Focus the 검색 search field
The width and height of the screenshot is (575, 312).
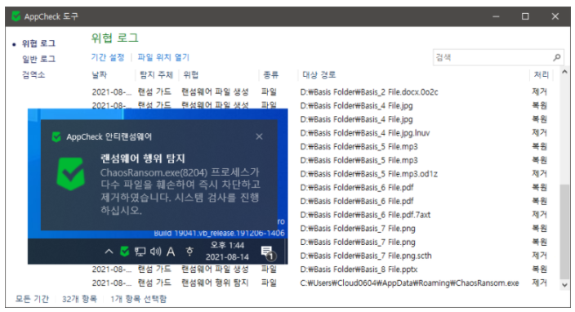[498, 57]
